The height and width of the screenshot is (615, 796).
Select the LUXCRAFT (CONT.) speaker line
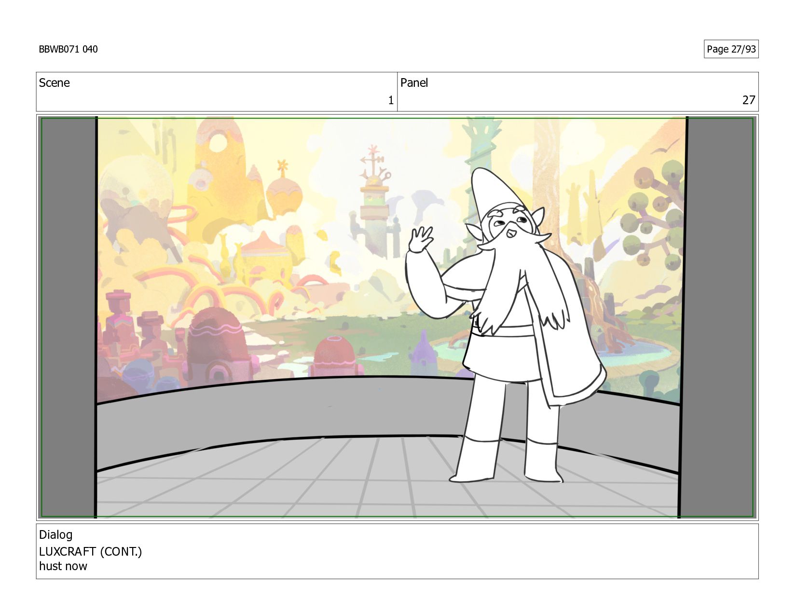pos(90,551)
